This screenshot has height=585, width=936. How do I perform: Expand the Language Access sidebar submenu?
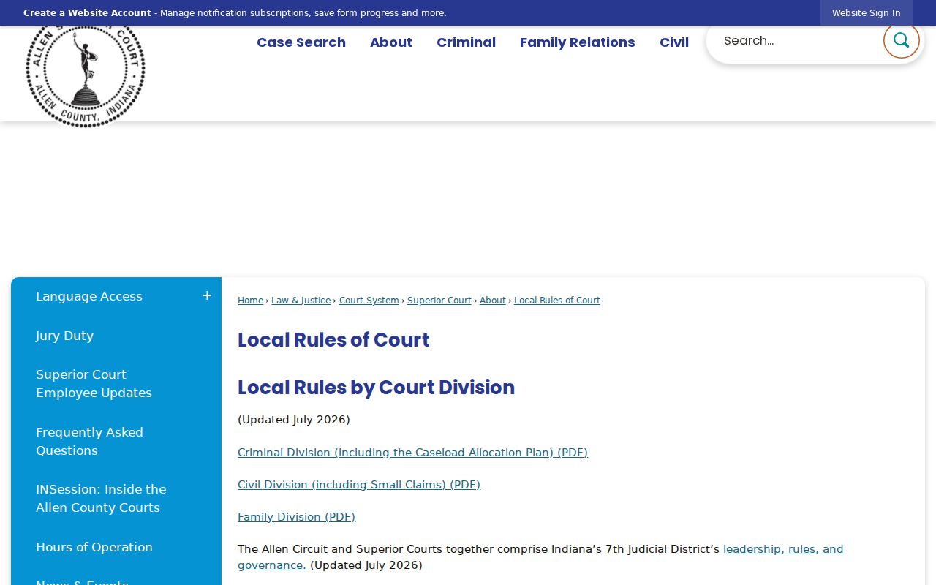(x=207, y=295)
